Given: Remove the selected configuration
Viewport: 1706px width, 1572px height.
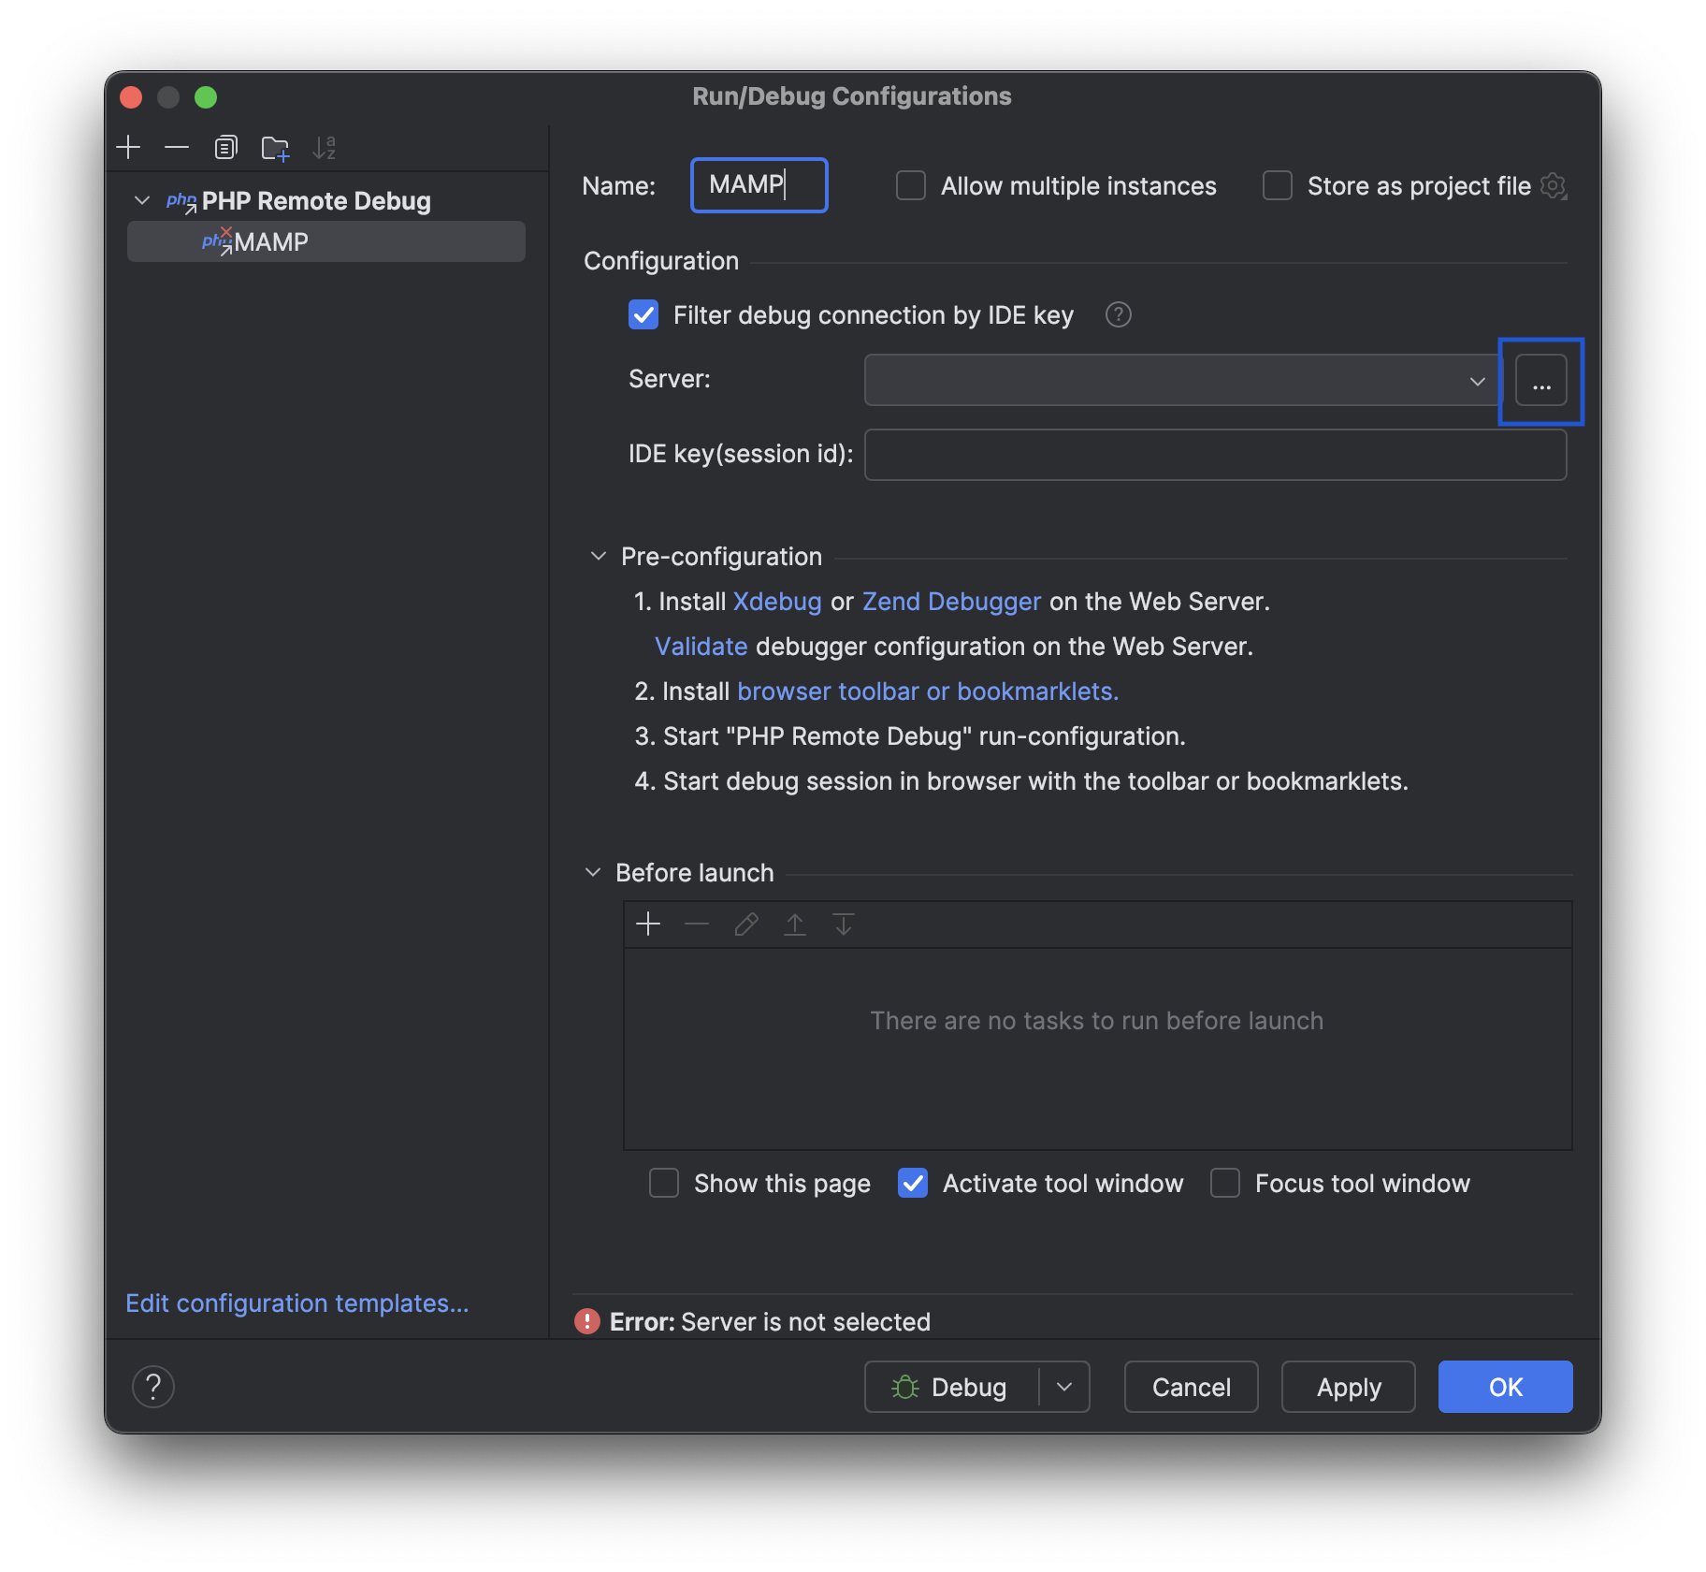Looking at the screenshot, I should coord(177,147).
